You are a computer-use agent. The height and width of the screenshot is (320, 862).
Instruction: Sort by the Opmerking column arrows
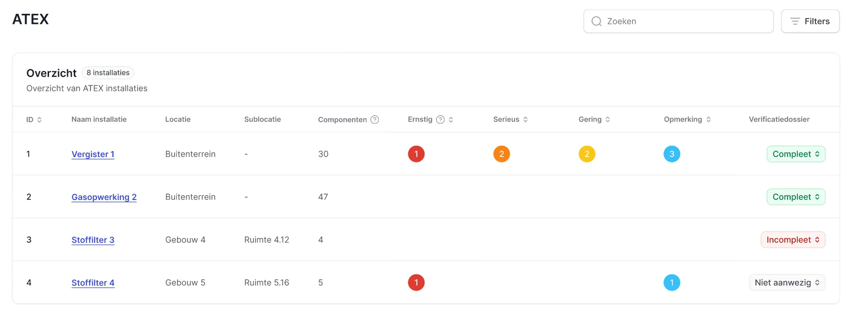[708, 120]
